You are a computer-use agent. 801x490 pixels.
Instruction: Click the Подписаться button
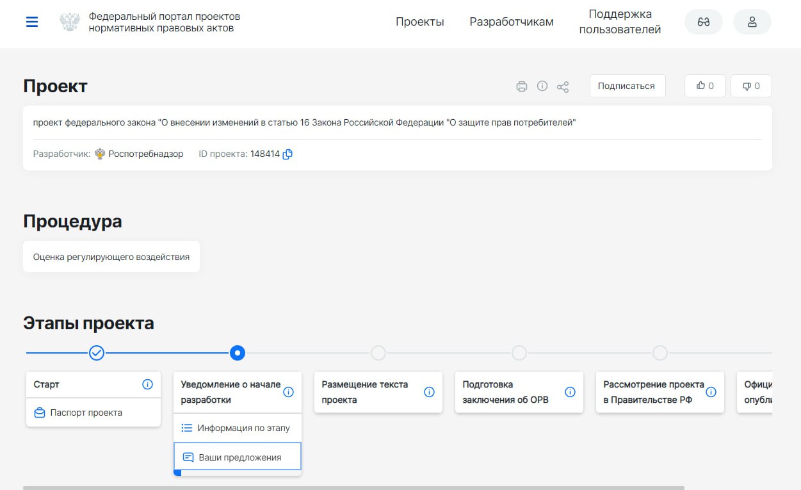(627, 86)
